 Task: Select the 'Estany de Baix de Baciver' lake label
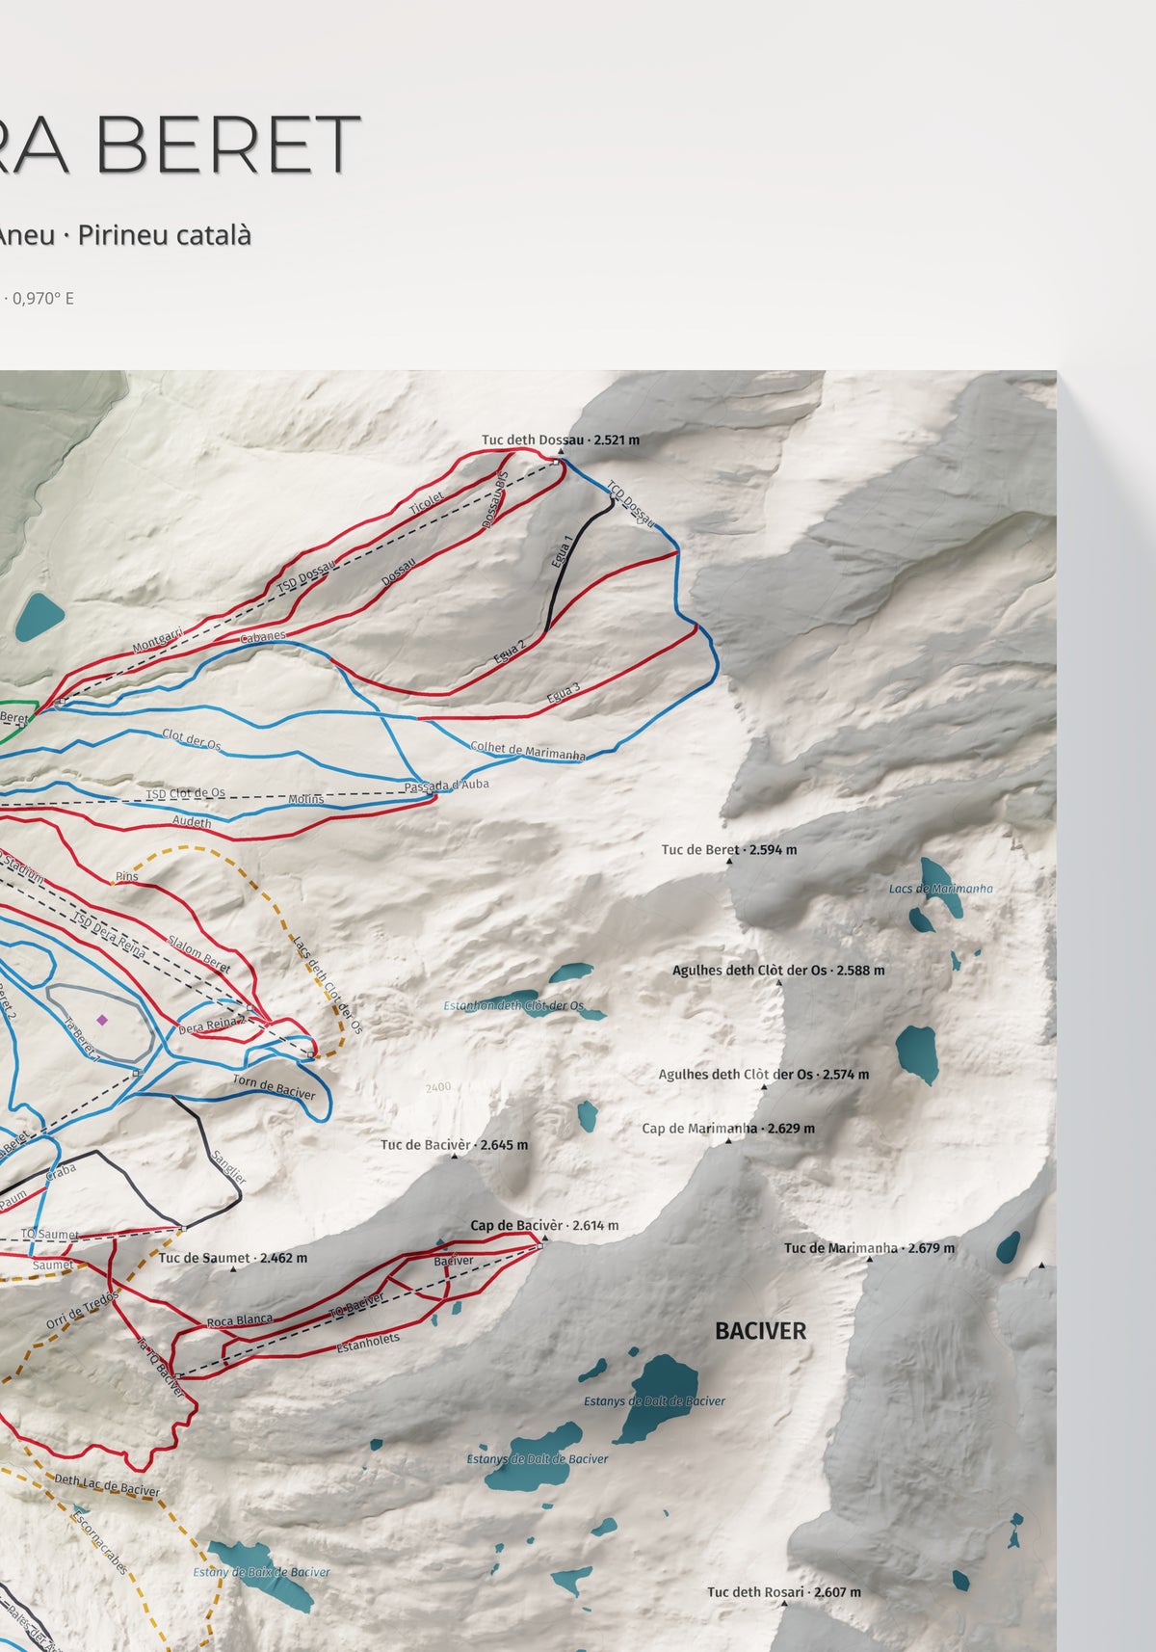pyautogui.click(x=261, y=1572)
